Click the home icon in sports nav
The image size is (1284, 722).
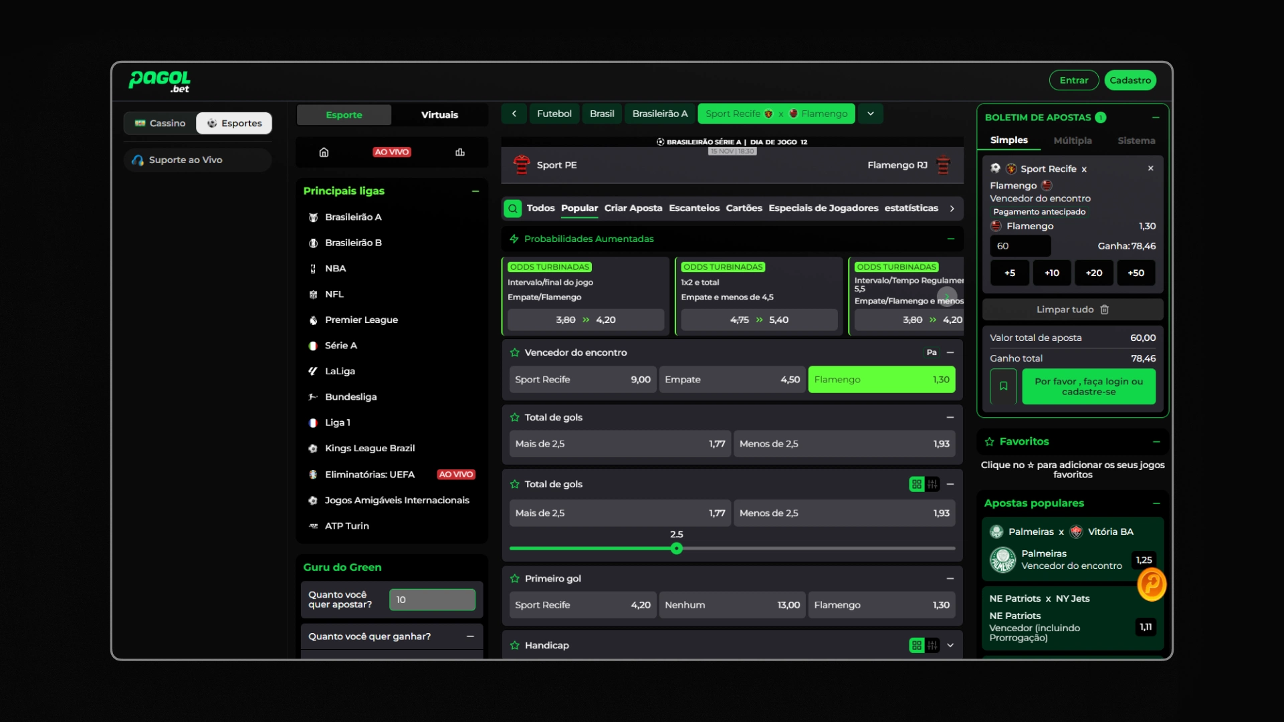(x=324, y=152)
